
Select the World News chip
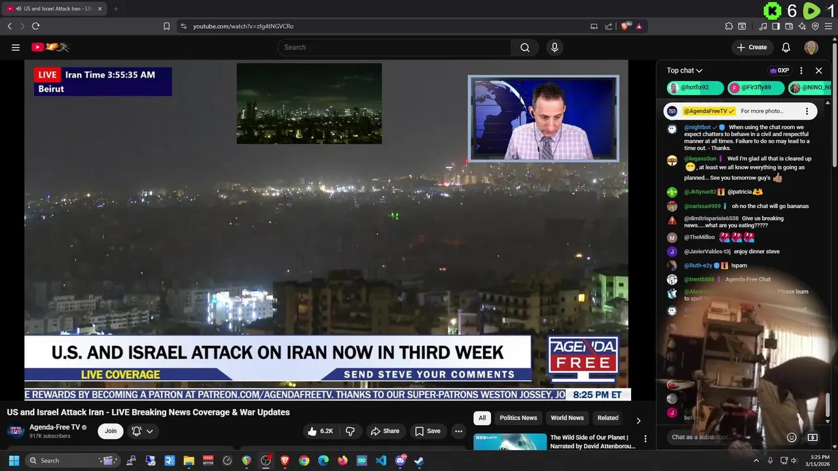coord(567,418)
